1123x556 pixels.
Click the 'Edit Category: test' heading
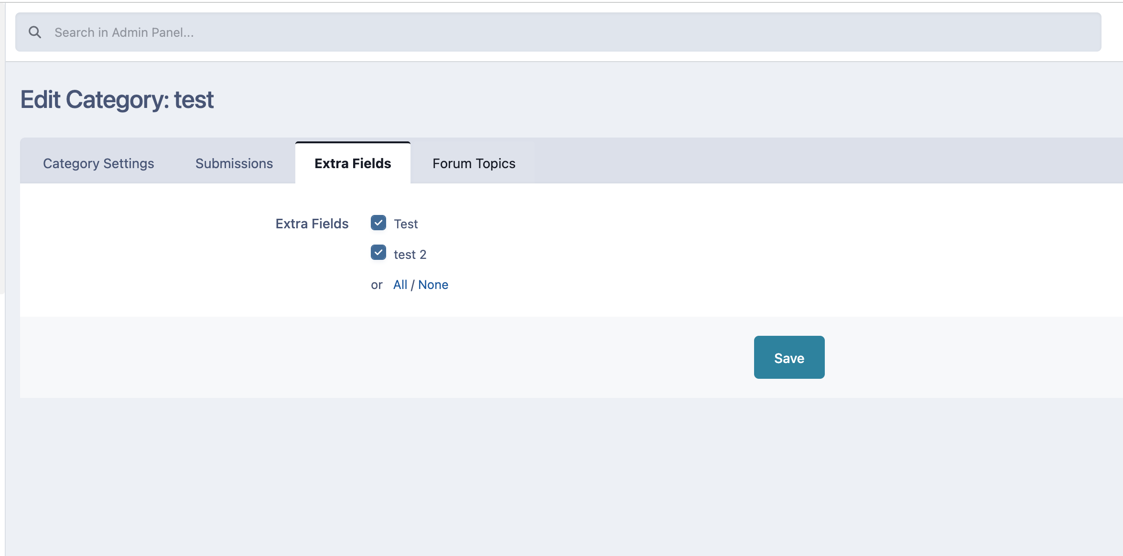[117, 99]
